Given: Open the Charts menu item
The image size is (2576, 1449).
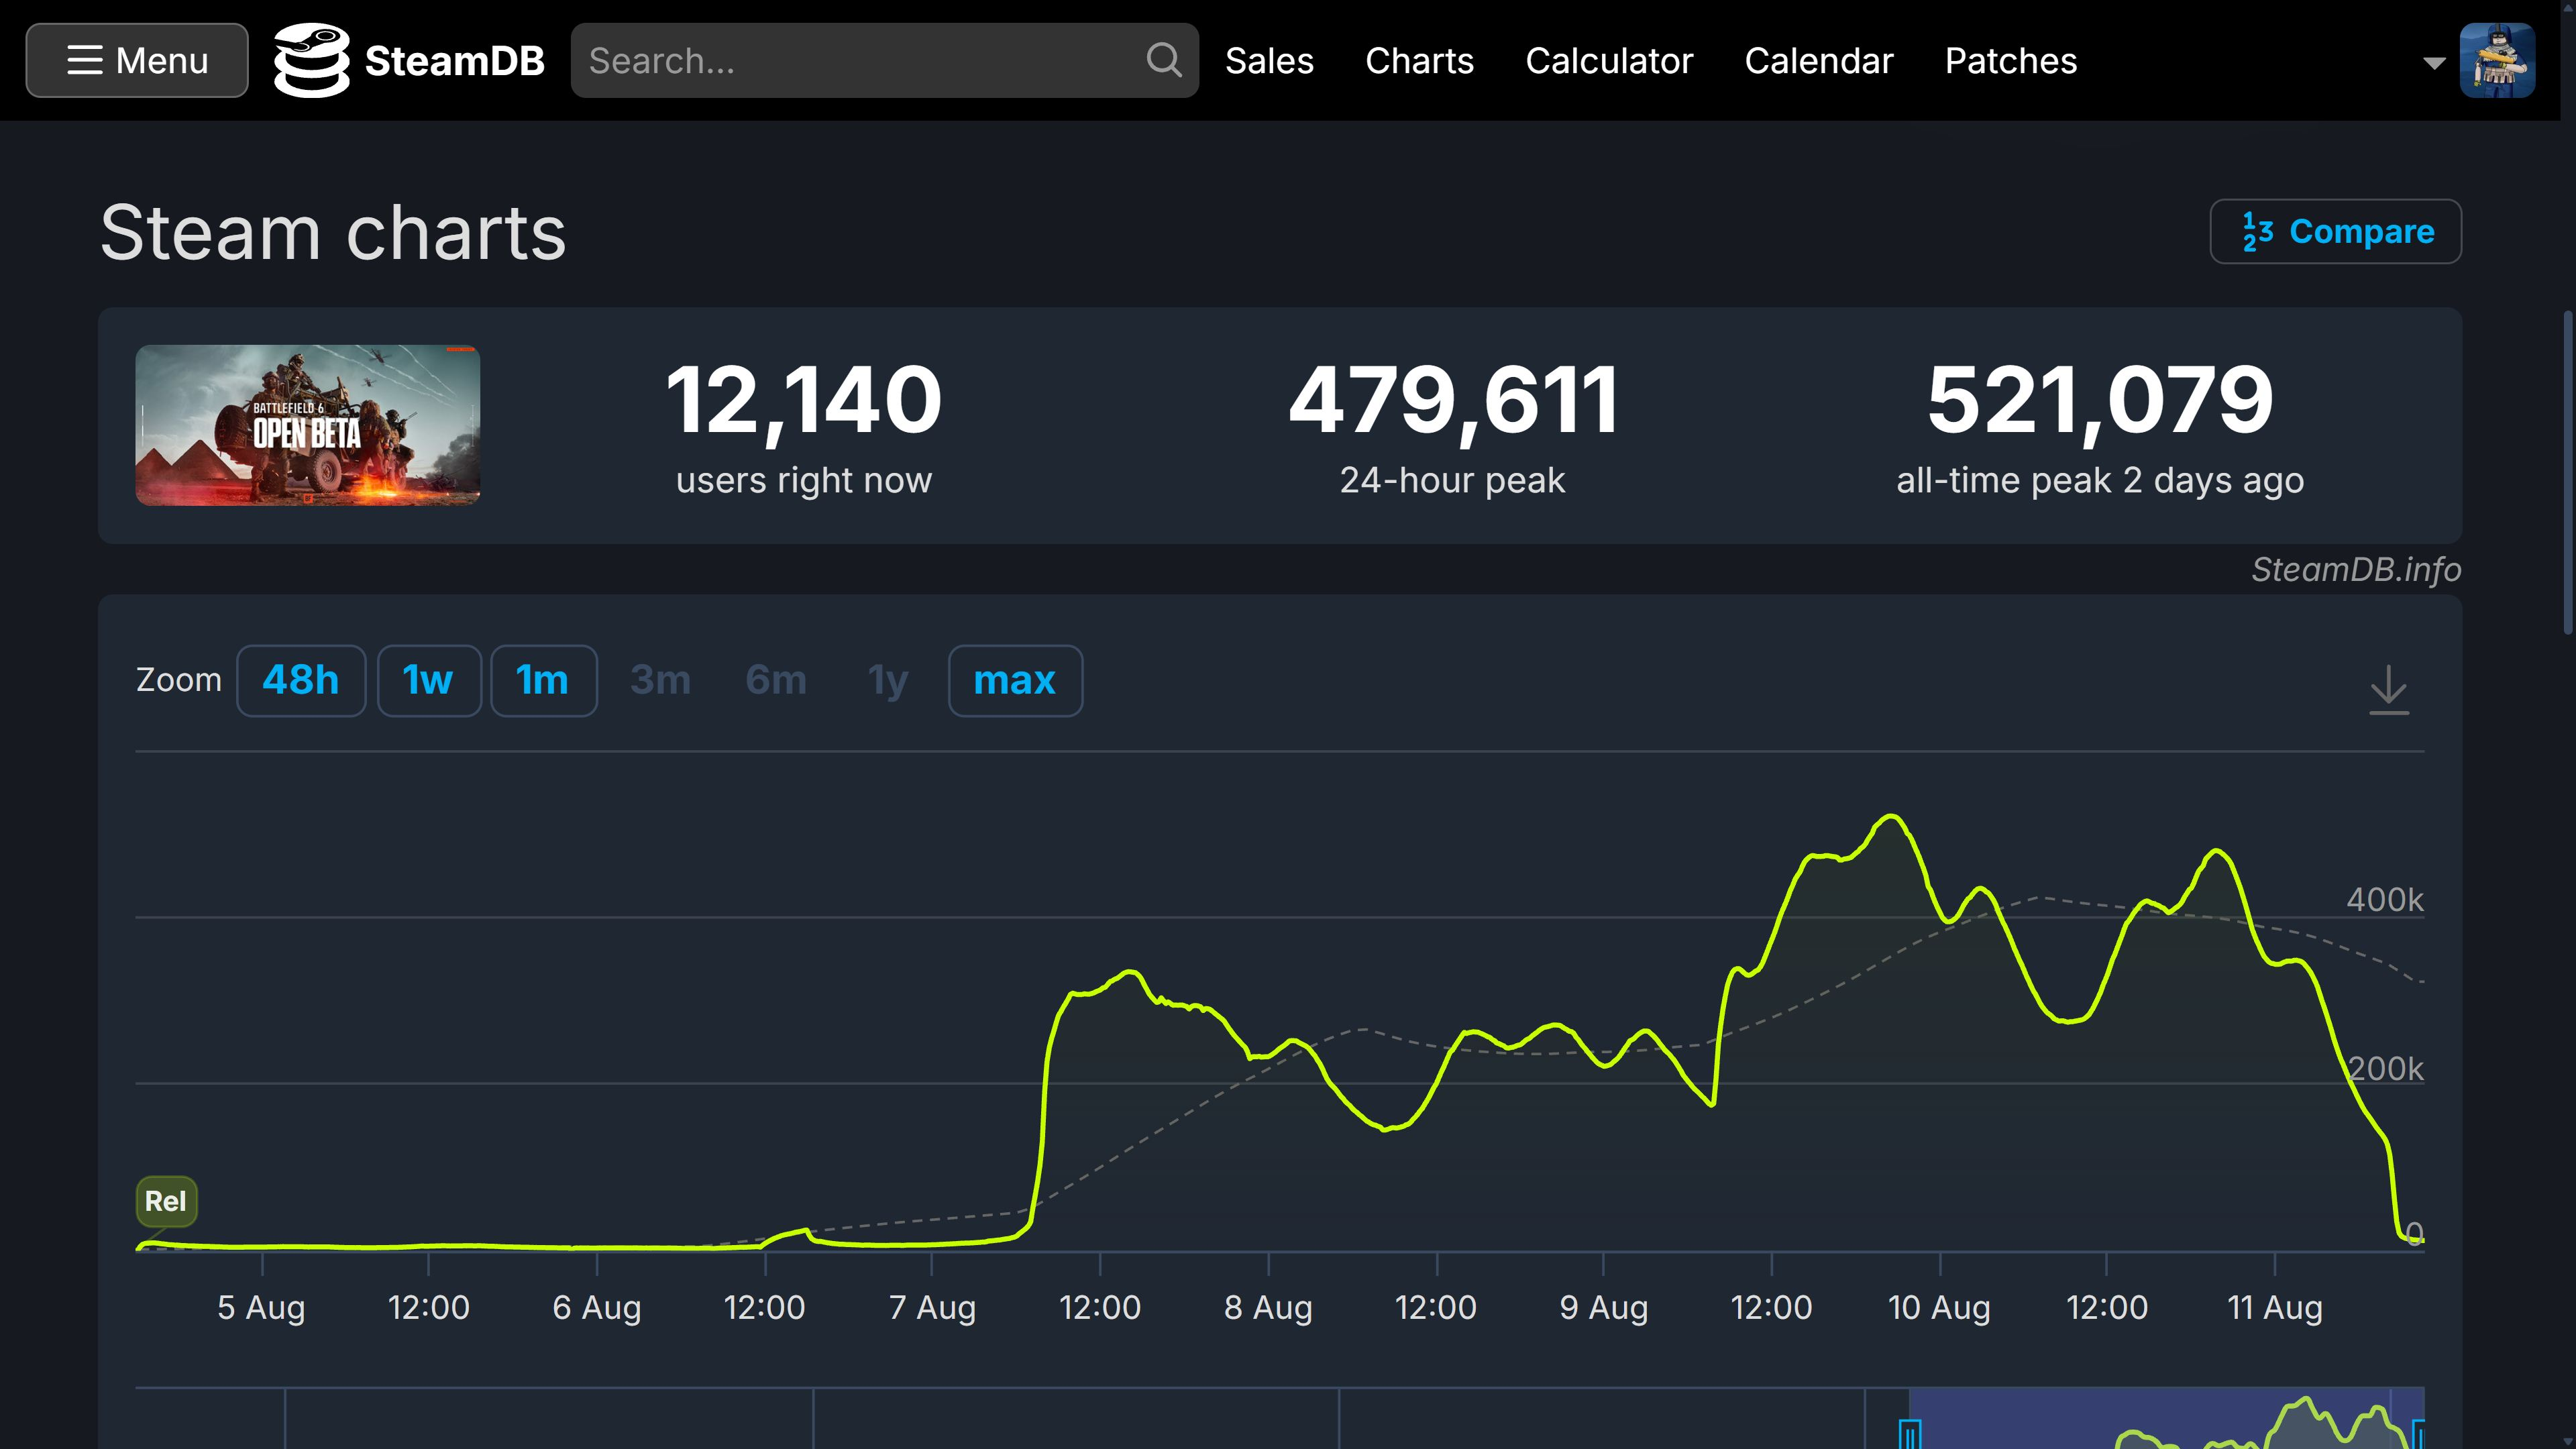Looking at the screenshot, I should click(x=1419, y=61).
